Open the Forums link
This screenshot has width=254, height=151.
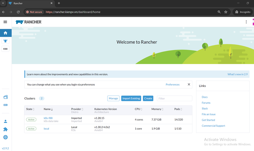pyautogui.click(x=206, y=103)
